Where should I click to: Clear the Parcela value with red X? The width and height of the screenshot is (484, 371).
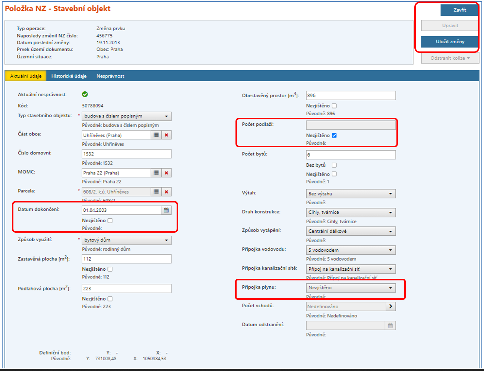167,192
